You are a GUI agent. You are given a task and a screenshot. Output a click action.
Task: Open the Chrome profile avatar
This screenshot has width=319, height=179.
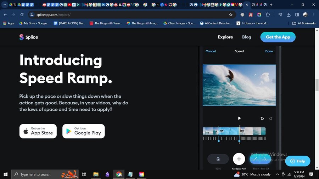(305, 15)
